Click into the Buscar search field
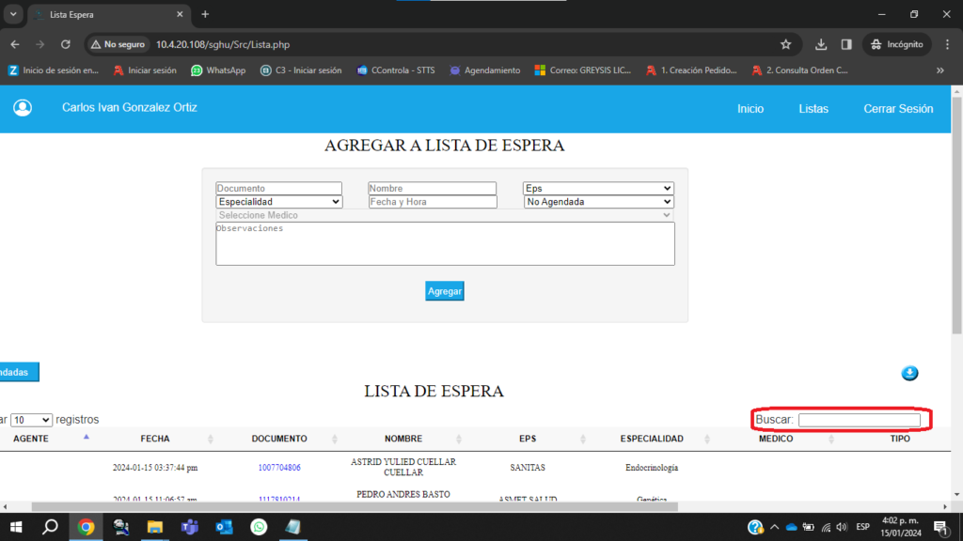Screen dimensions: 963x541 click(859, 420)
